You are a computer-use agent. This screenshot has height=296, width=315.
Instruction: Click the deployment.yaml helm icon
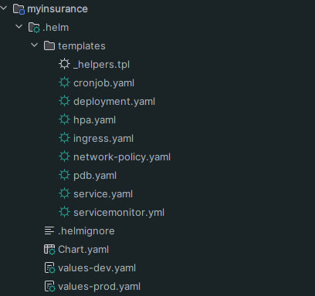coord(64,101)
